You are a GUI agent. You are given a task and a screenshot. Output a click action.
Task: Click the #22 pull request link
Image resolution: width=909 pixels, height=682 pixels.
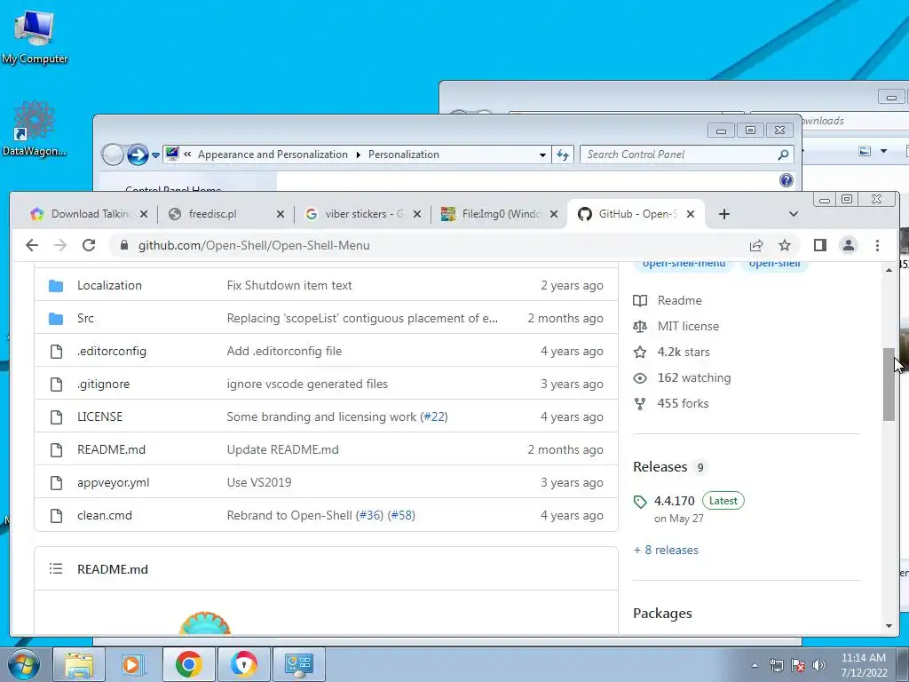point(433,416)
